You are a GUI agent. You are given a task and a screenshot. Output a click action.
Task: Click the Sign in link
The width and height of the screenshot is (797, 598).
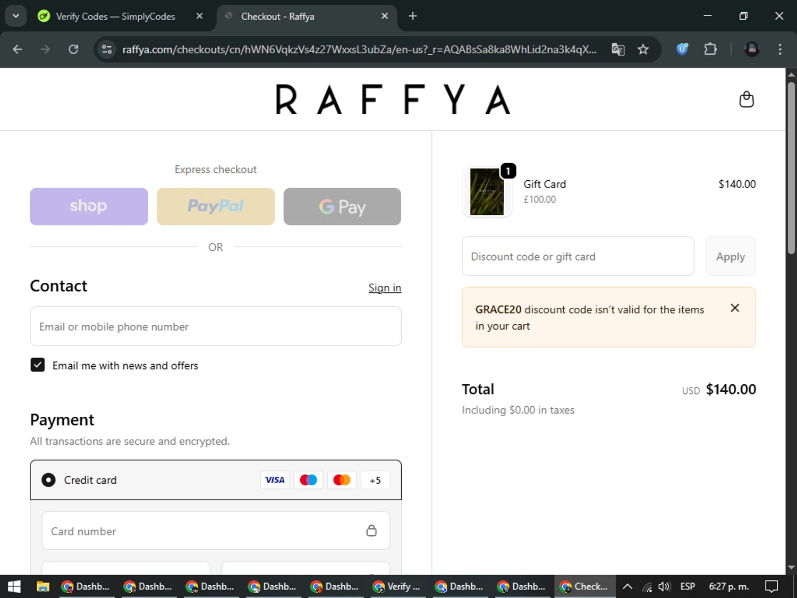[x=385, y=288]
